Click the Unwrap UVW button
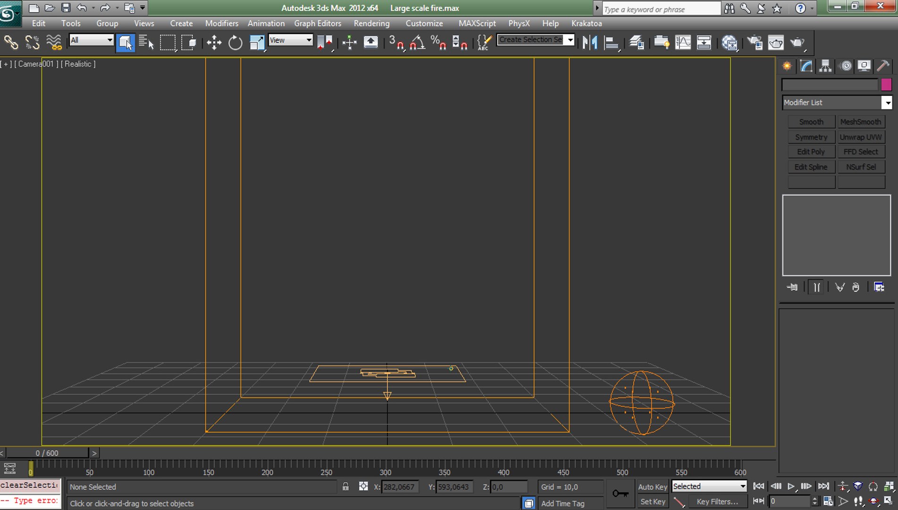Viewport: 898px width, 510px height. coord(861,137)
